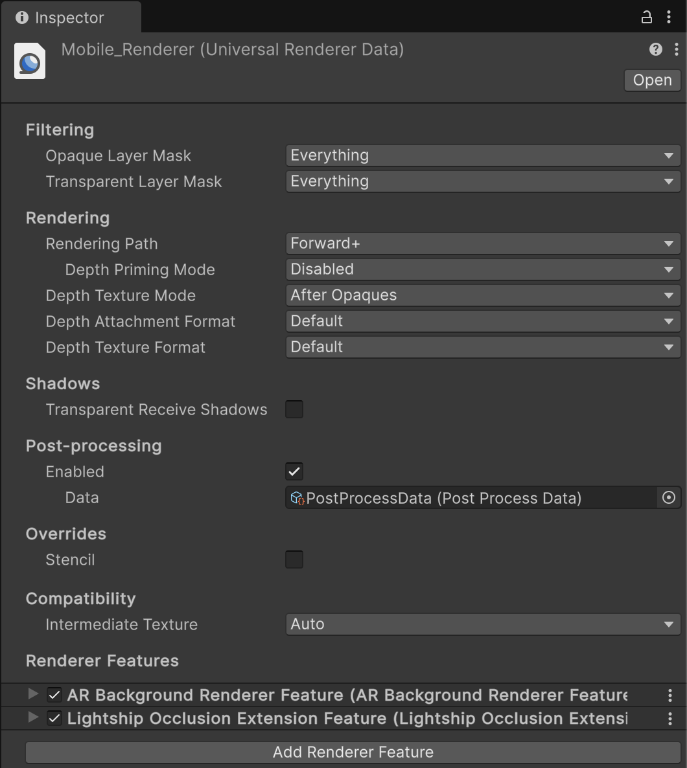Select the Inspector tab
This screenshot has width=687, height=768.
[x=70, y=17]
